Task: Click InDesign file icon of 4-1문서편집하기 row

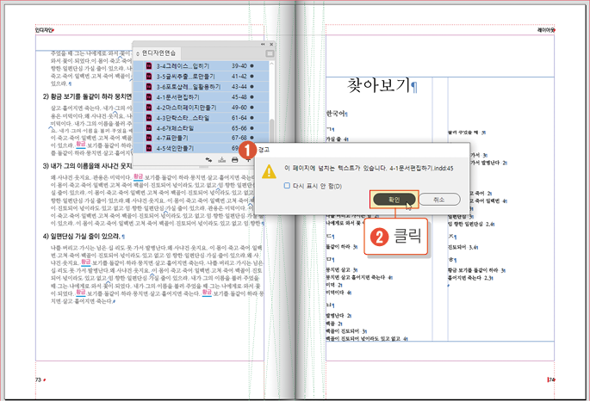Action: (149, 97)
